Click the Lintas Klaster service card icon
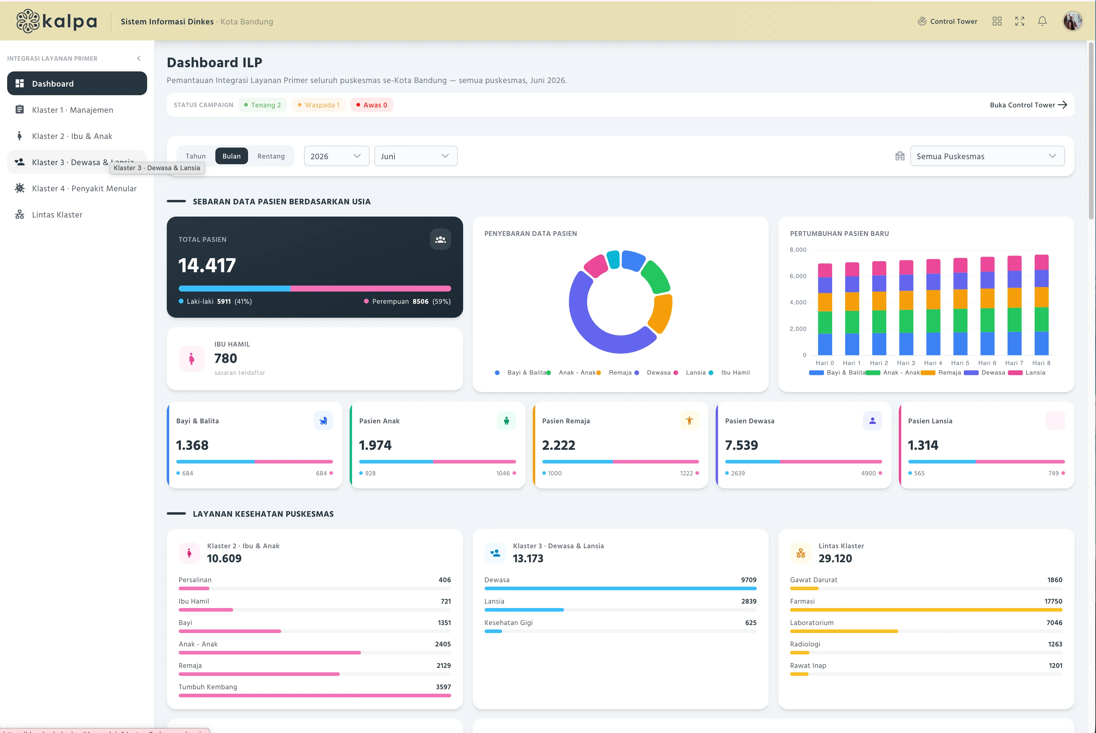1096x733 pixels. (x=801, y=553)
